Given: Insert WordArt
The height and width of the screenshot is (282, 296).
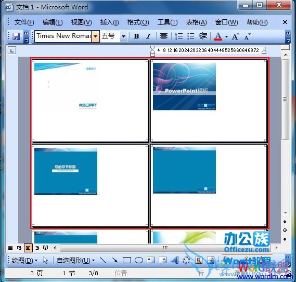Looking at the screenshot, I should pos(175,261).
